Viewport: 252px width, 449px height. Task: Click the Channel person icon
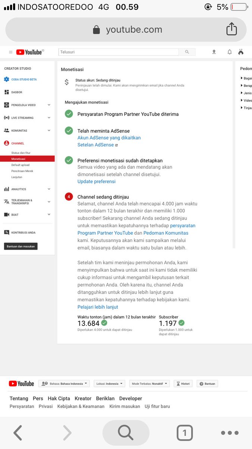point(6,143)
